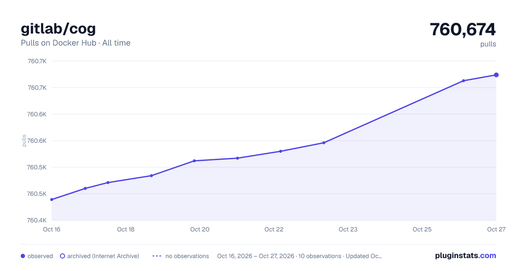517x271 pixels.
Task: Click the Oct 20 x-axis label
Action: [200, 229]
